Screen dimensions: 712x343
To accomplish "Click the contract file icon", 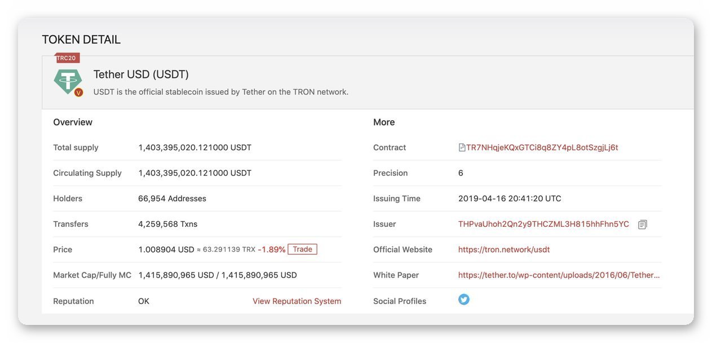I will (x=462, y=148).
